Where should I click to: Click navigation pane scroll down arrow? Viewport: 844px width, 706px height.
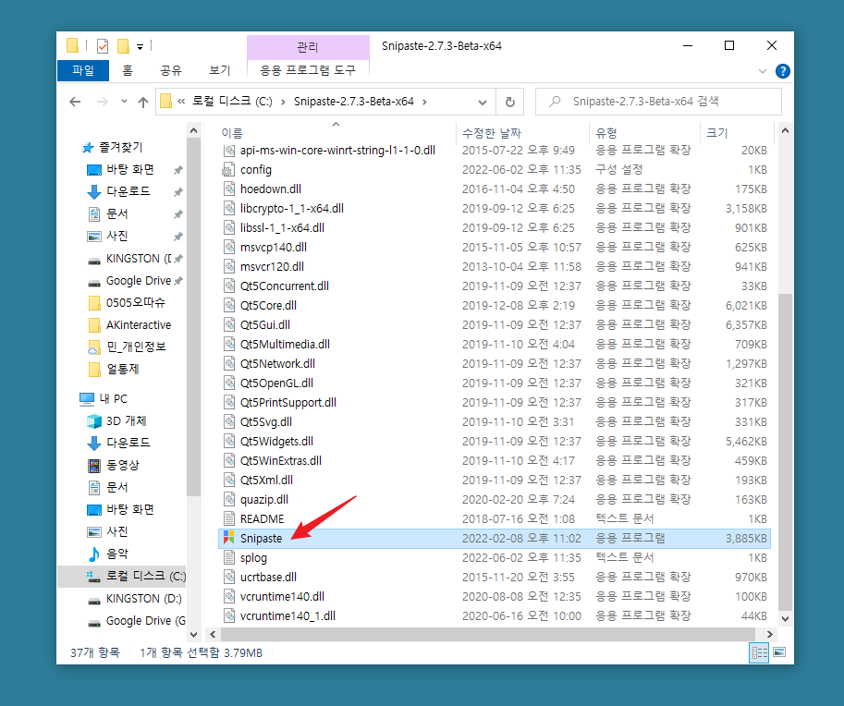pyautogui.click(x=194, y=635)
